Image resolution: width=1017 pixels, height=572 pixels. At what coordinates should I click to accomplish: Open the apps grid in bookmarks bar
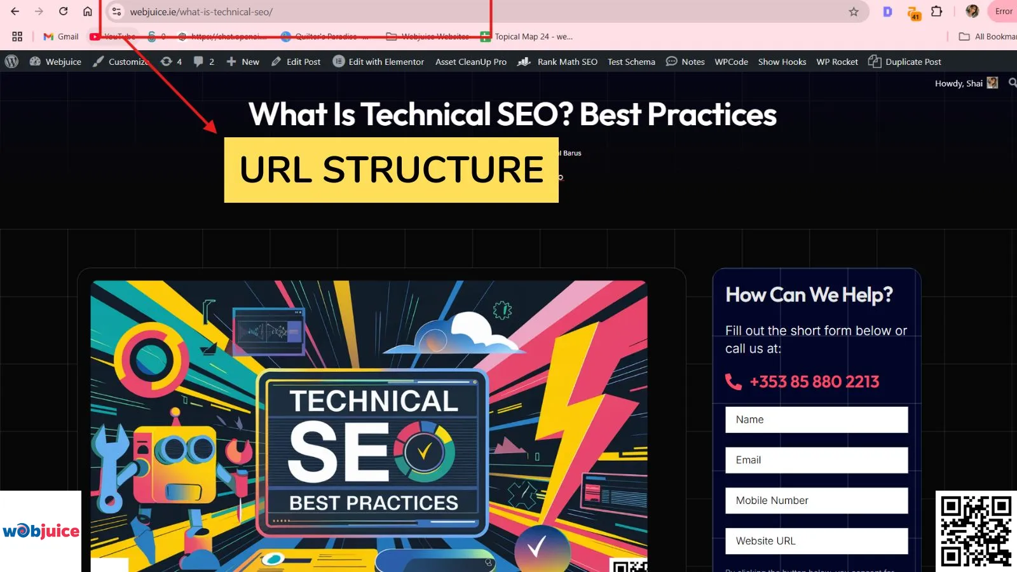(x=17, y=36)
